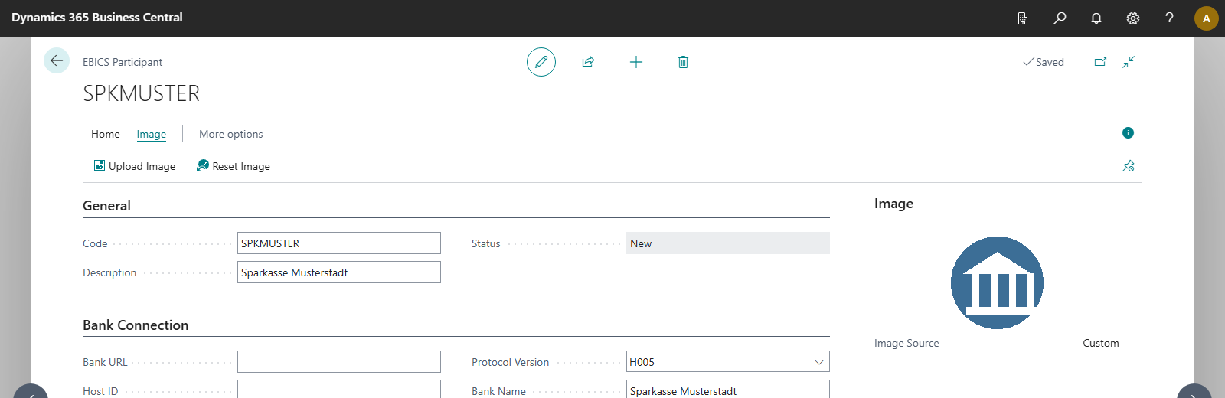Switch to the Home tab
The height and width of the screenshot is (398, 1225).
point(106,134)
